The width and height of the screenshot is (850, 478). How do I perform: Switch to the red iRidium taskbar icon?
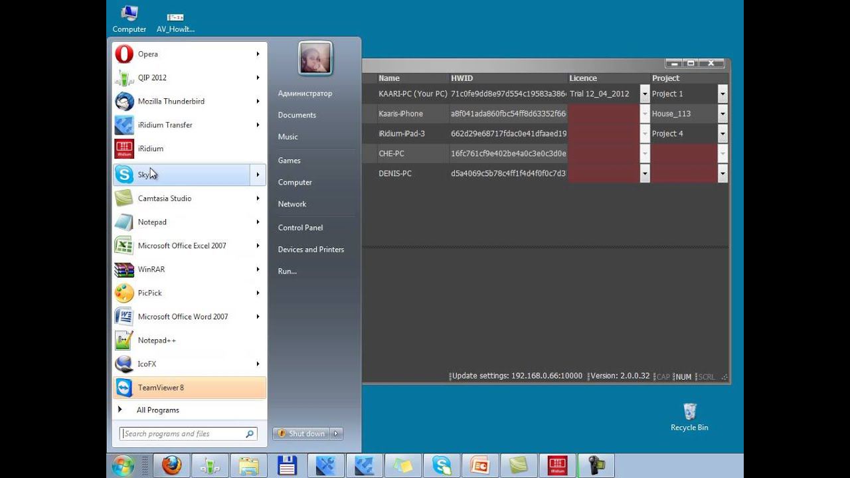pyautogui.click(x=556, y=466)
